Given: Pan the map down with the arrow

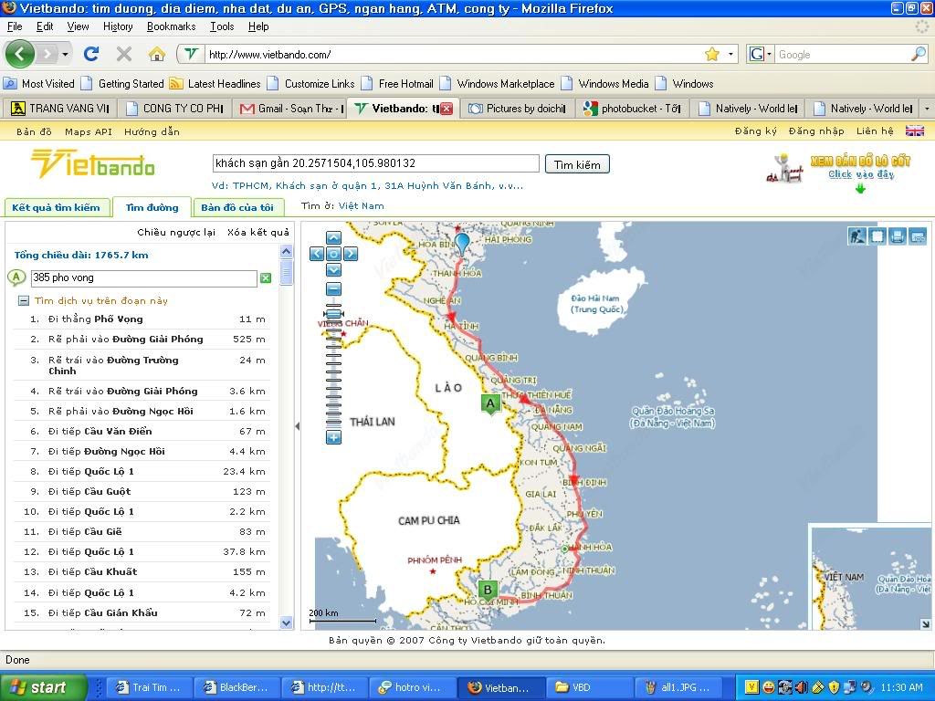Looking at the screenshot, I should pyautogui.click(x=334, y=270).
